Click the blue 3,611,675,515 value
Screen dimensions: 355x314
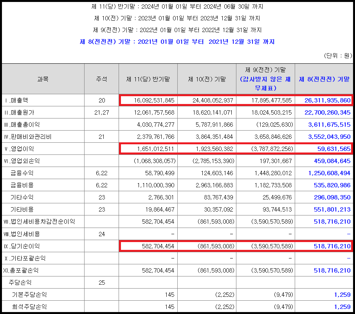[x=329, y=125]
